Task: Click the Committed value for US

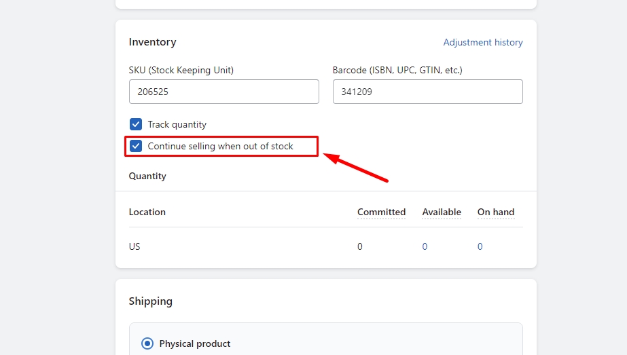Action: point(360,246)
